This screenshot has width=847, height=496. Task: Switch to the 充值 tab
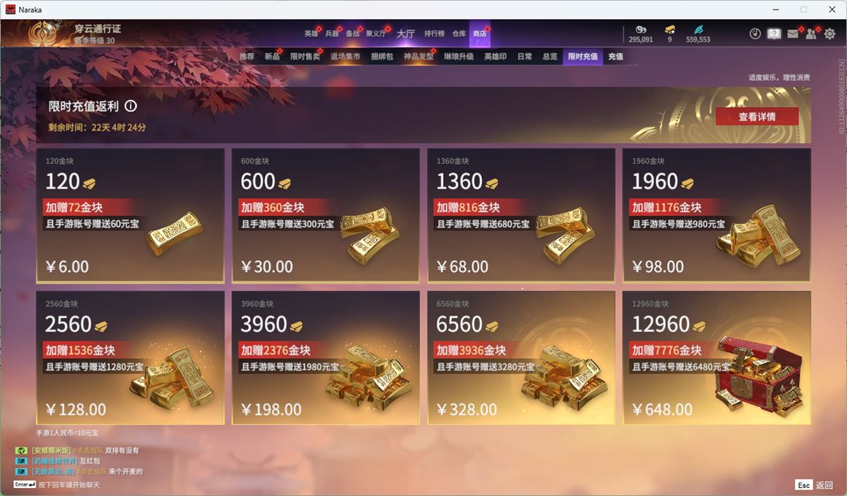(x=615, y=56)
